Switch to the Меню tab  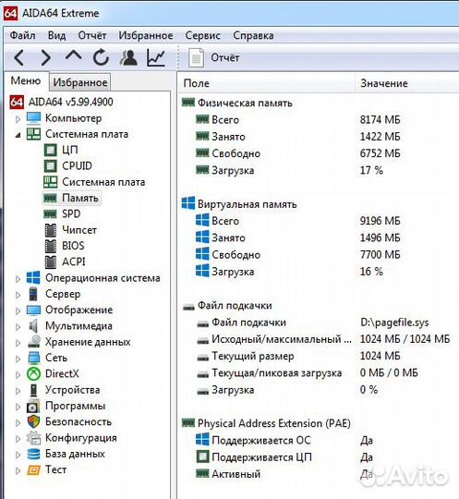tap(26, 80)
